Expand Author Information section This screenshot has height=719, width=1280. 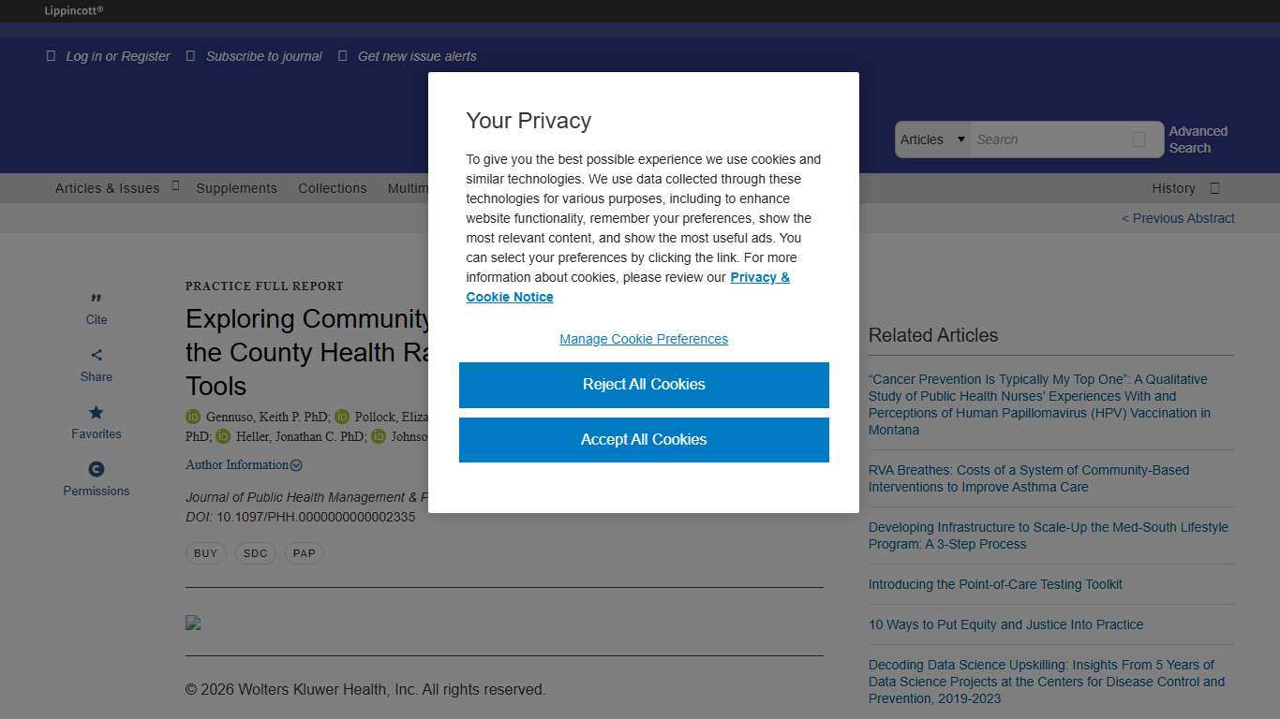244,465
